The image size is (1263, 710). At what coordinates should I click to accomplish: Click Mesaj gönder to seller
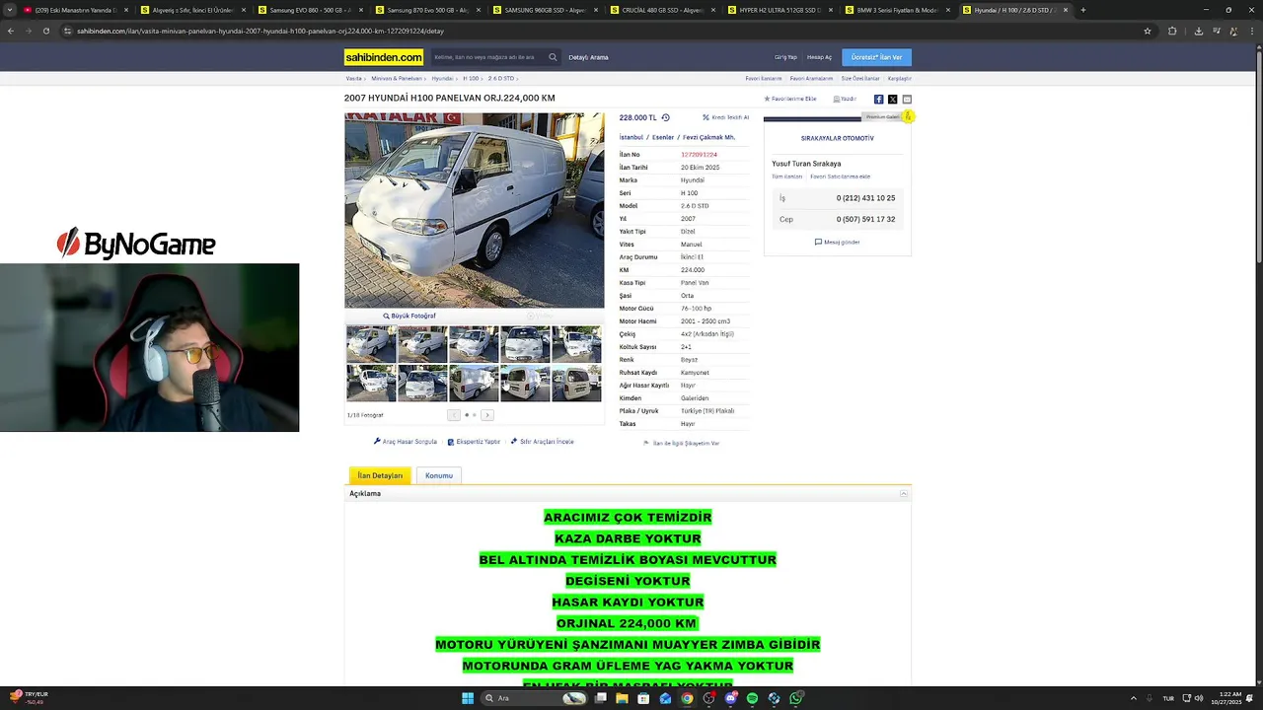(838, 242)
